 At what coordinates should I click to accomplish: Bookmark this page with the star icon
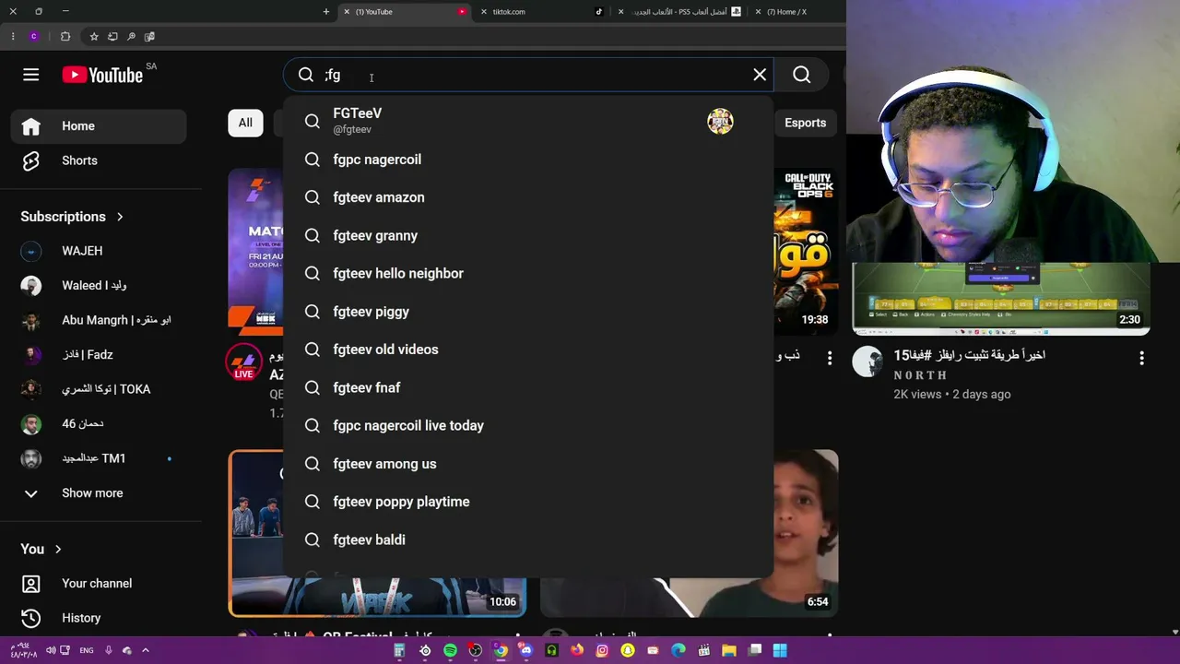coord(94,37)
